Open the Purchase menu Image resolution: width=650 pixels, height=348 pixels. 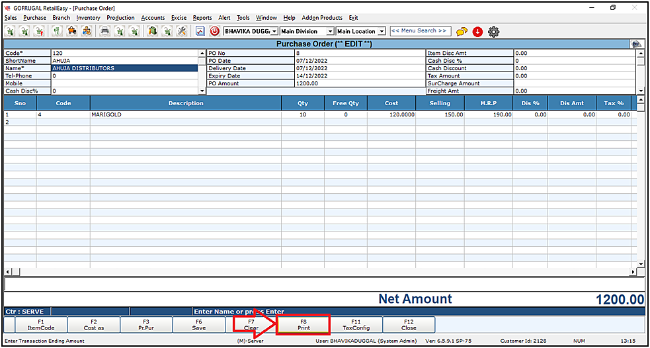(x=35, y=18)
